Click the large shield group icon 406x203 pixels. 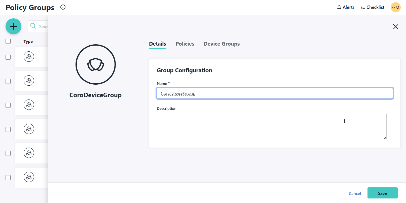click(95, 64)
